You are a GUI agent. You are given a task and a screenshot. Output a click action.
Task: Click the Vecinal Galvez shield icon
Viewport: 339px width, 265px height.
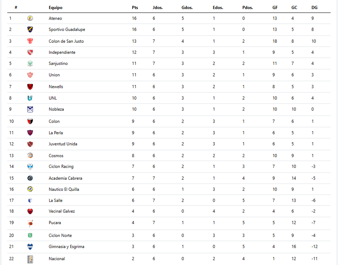pos(30,211)
